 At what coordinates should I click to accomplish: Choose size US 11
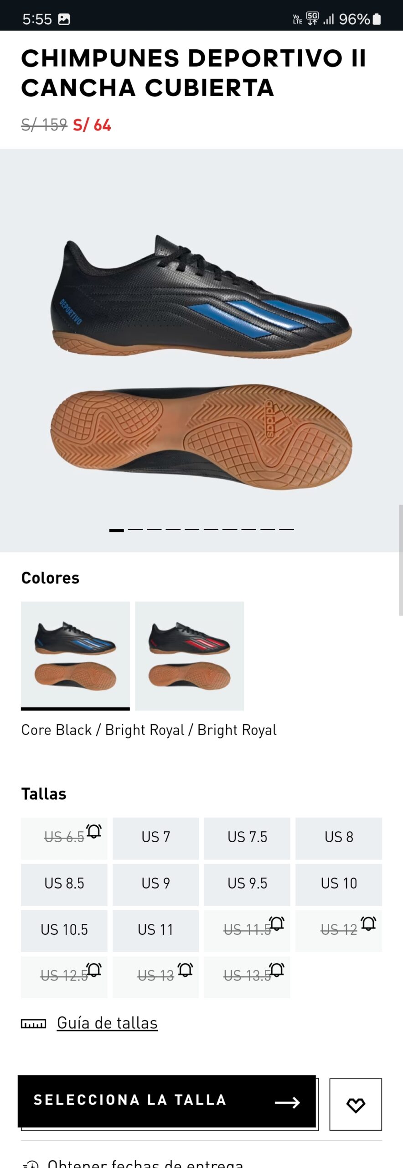155,931
